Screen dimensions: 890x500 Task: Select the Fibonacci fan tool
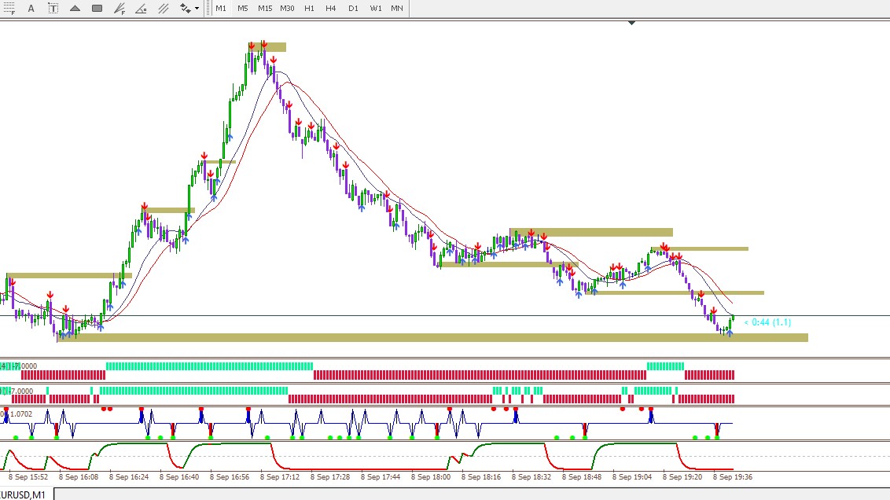coord(120,8)
